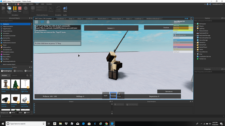Select ServerScriptService in Explorer
Screen dimensions: 225x126
click(x=205, y=38)
